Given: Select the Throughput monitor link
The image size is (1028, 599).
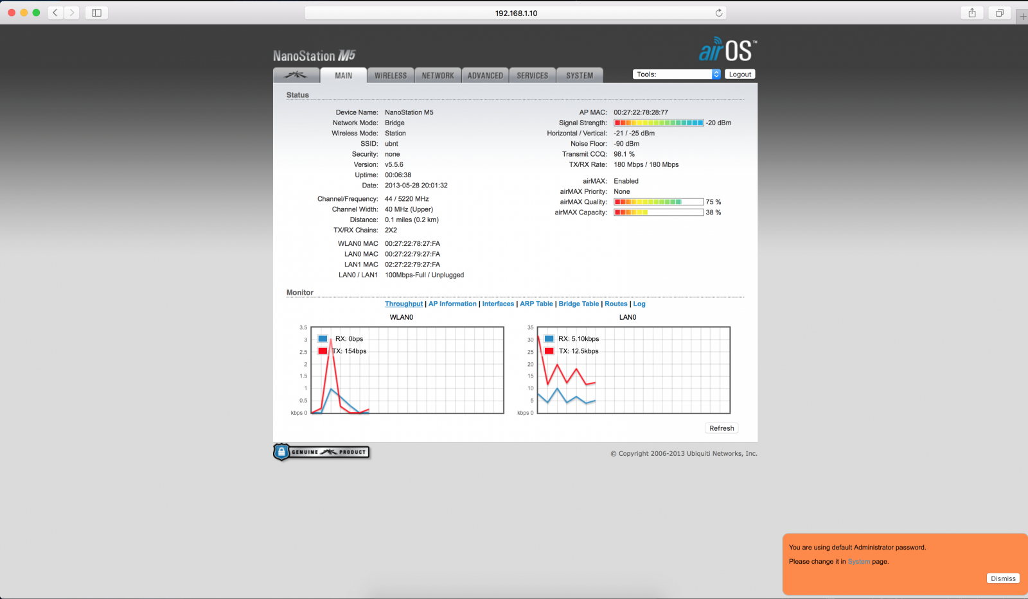Looking at the screenshot, I should click(x=403, y=304).
